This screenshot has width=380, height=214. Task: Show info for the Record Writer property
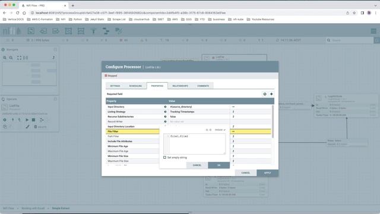coord(165,121)
